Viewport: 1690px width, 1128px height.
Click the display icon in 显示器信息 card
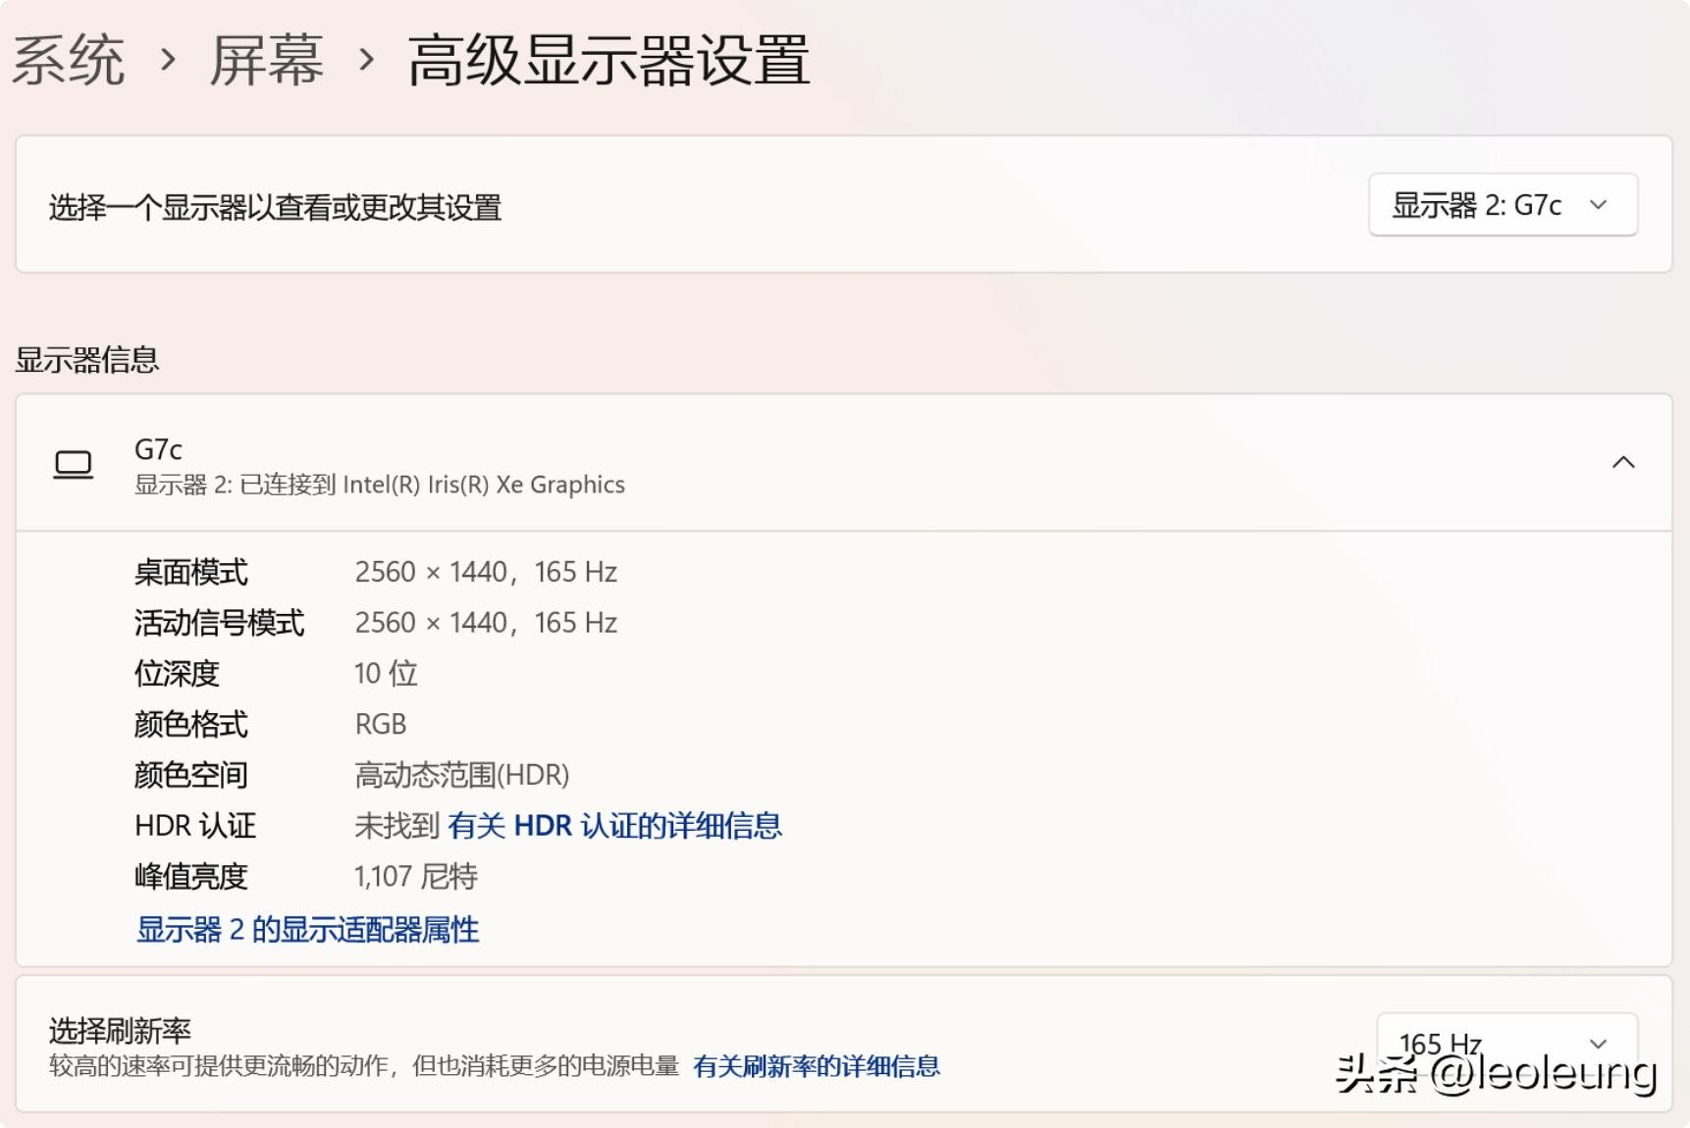click(x=74, y=465)
